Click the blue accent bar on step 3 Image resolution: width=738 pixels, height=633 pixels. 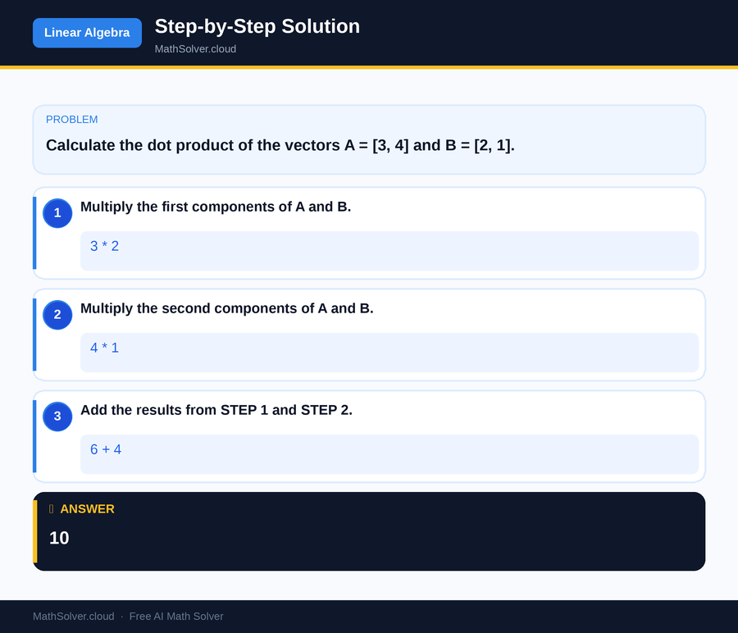pyautogui.click(x=34, y=436)
